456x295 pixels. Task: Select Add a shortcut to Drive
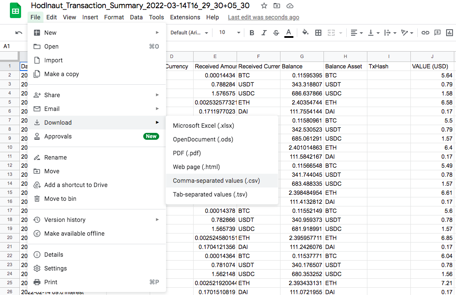click(97, 185)
